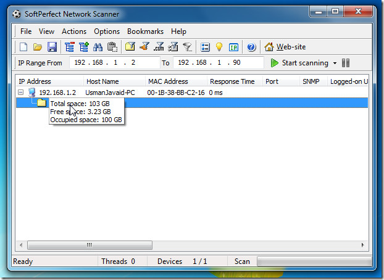Click the horizontal scrollbar thumb

tap(90, 245)
